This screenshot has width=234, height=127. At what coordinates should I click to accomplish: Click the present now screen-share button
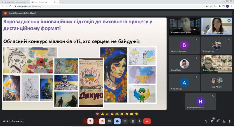tap(125, 121)
